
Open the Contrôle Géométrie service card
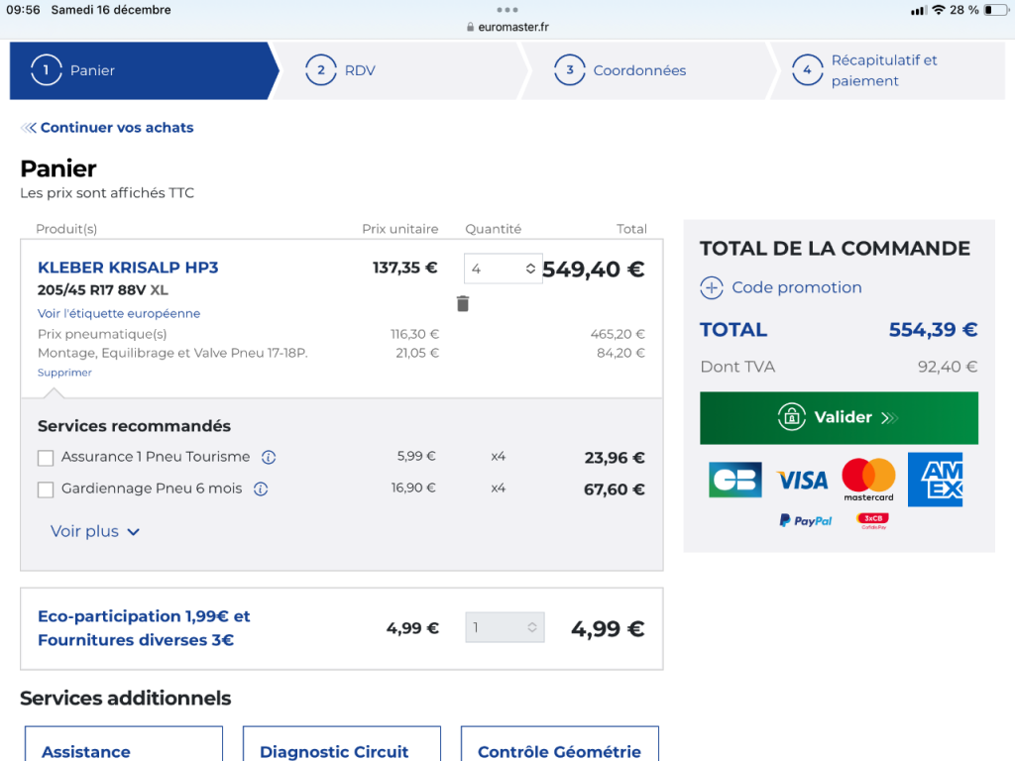coord(560,743)
